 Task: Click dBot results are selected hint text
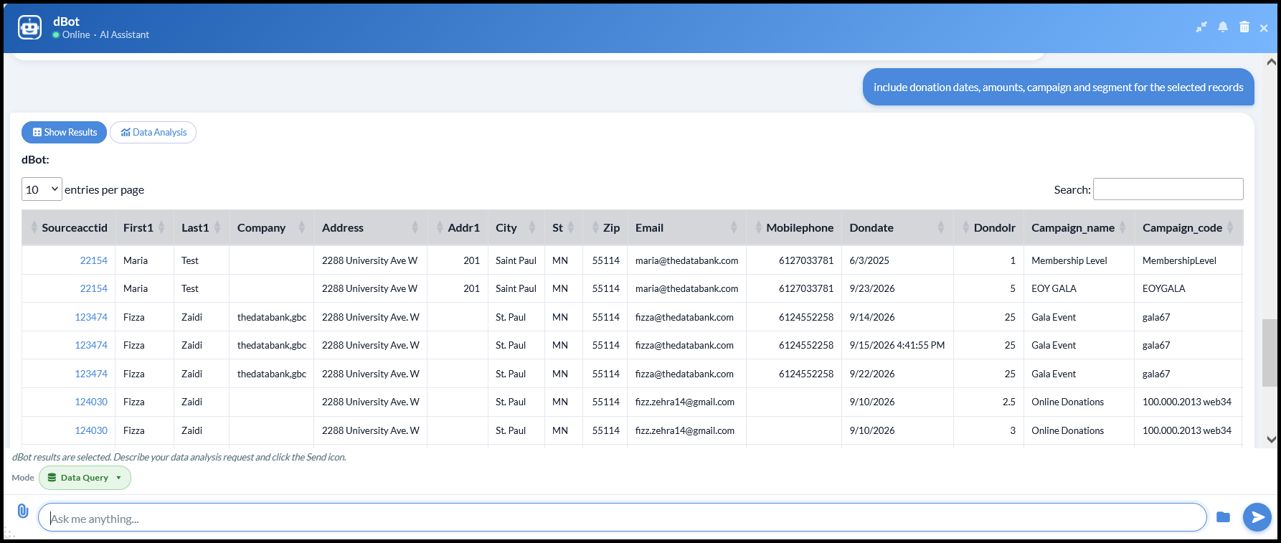pos(179,457)
